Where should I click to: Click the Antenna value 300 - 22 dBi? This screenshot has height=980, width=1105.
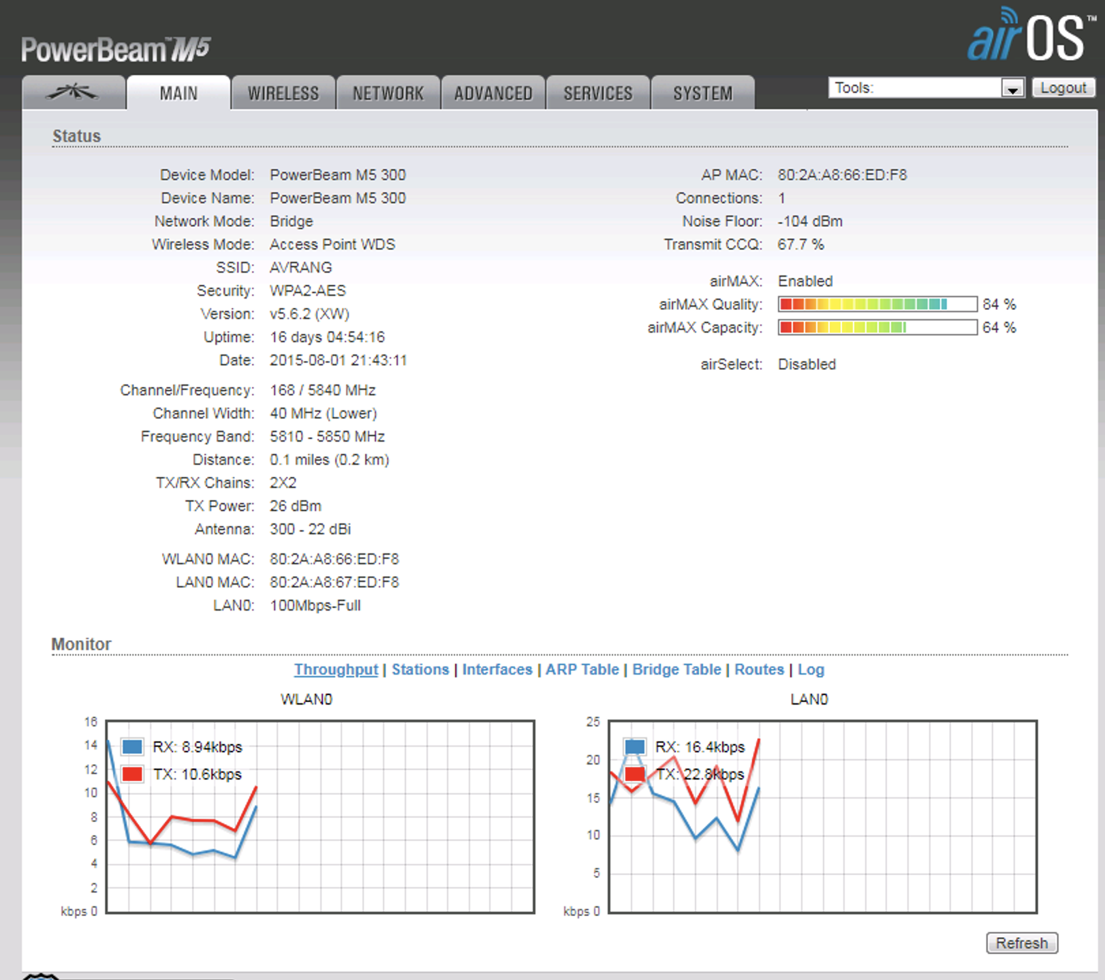[310, 529]
